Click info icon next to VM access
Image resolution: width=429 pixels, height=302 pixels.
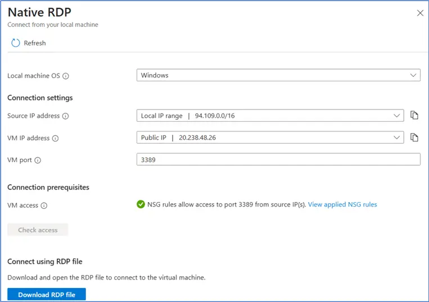click(x=44, y=205)
